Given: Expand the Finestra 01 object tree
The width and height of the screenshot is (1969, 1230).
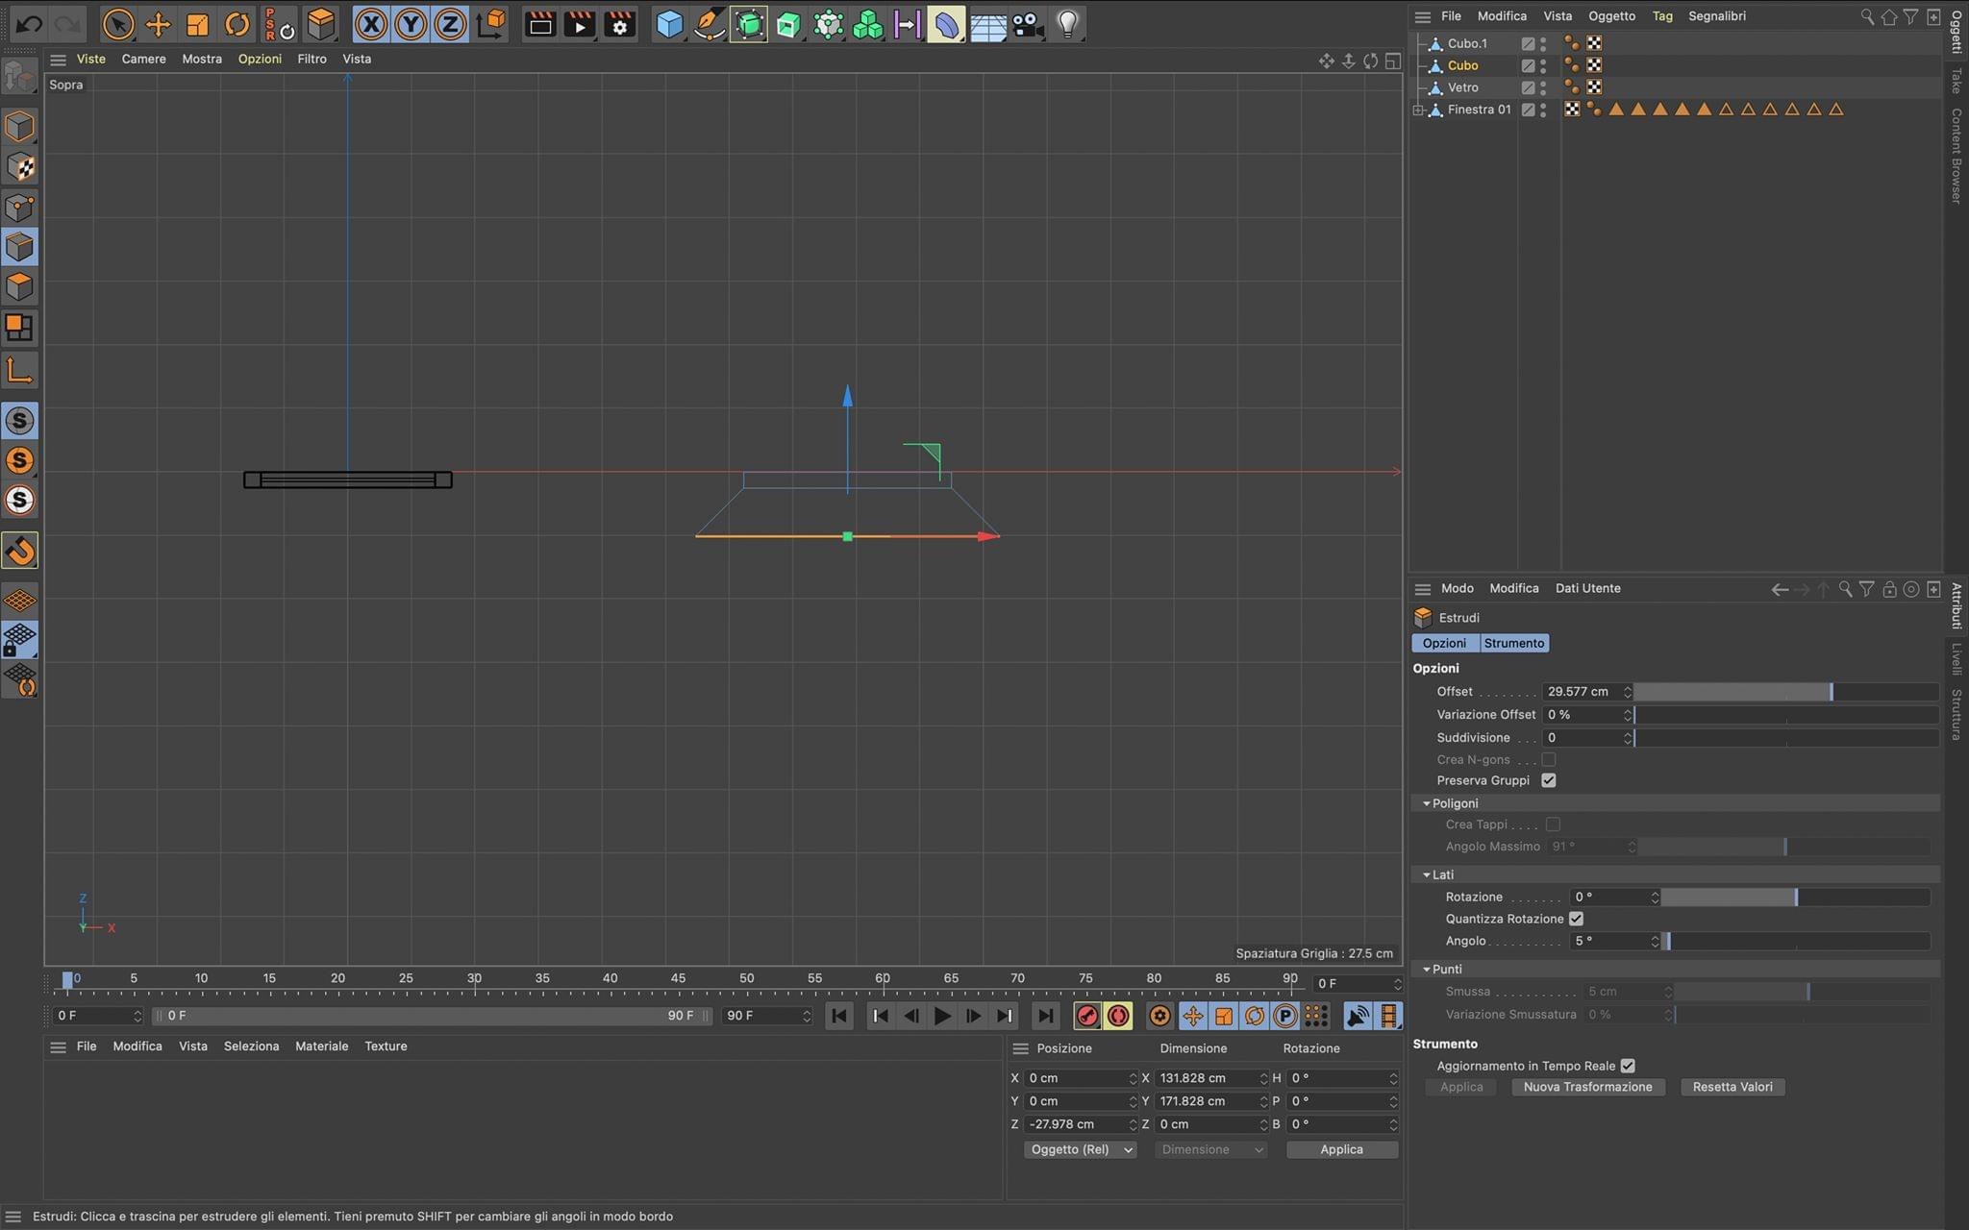Looking at the screenshot, I should click(1418, 110).
